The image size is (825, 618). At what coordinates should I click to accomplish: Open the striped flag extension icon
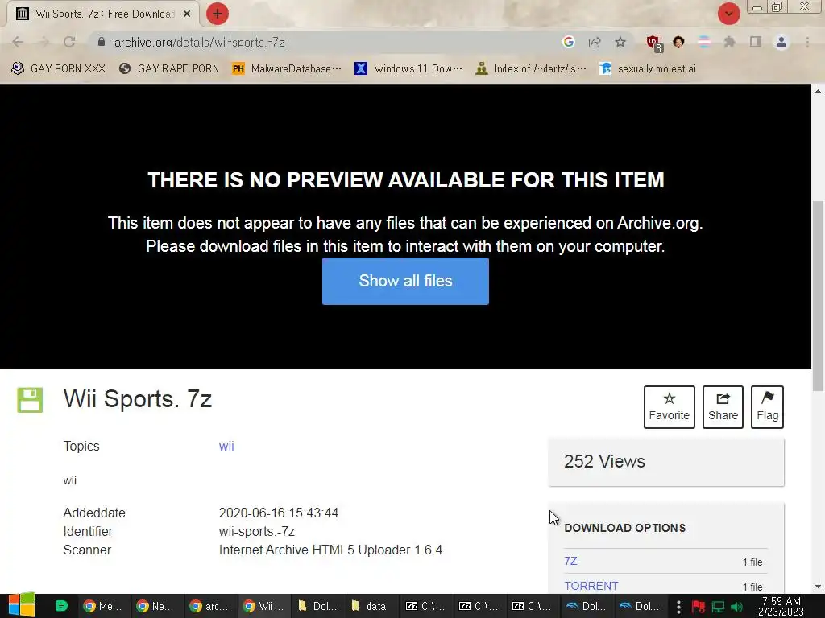704,42
